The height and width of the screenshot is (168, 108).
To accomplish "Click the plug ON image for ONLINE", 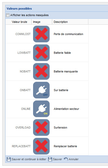I will click(x=41, y=109).
